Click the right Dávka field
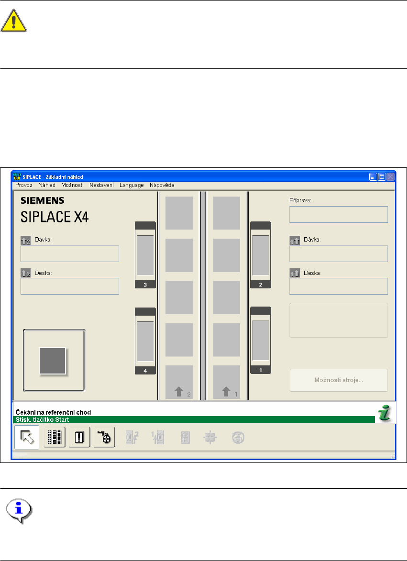This screenshot has width=407, height=561. click(x=339, y=253)
